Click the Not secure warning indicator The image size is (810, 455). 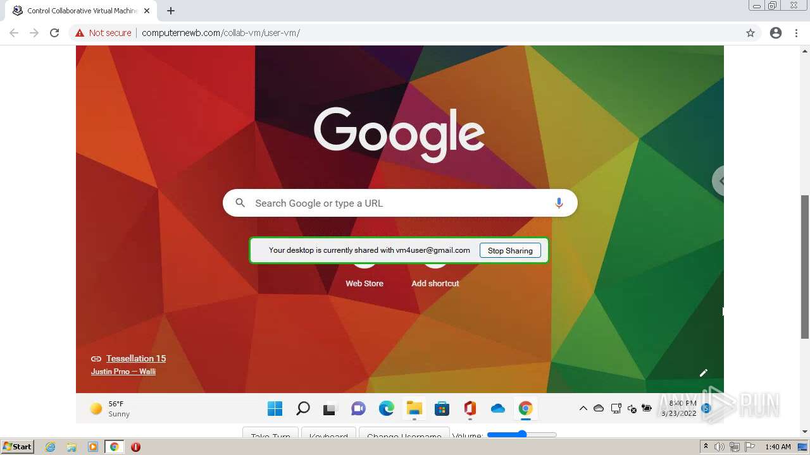click(x=103, y=33)
